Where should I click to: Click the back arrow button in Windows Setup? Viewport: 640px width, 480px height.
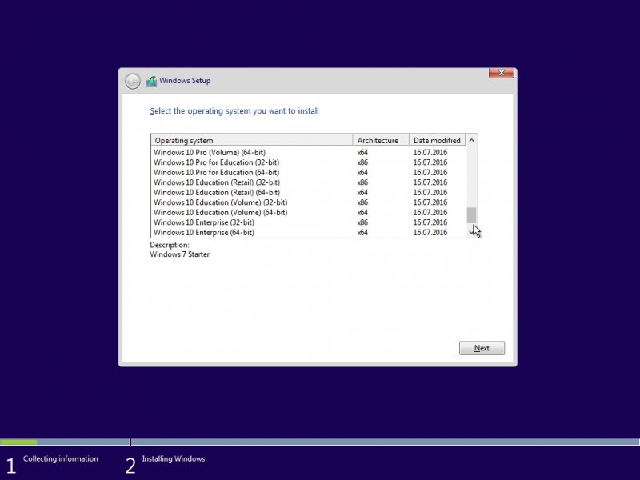click(x=133, y=82)
